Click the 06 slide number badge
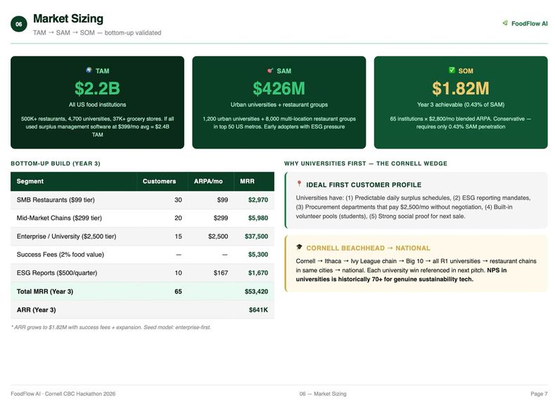This screenshot has height=403, width=555. [x=19, y=24]
